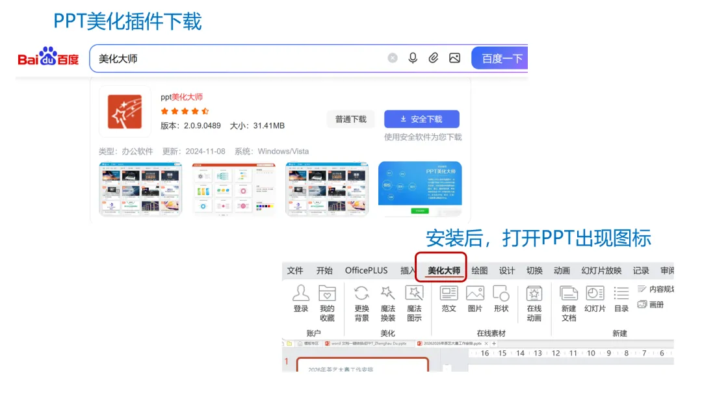Click the 更换背景 change background icon
Viewport: 702px width, 397px height.
pyautogui.click(x=361, y=294)
